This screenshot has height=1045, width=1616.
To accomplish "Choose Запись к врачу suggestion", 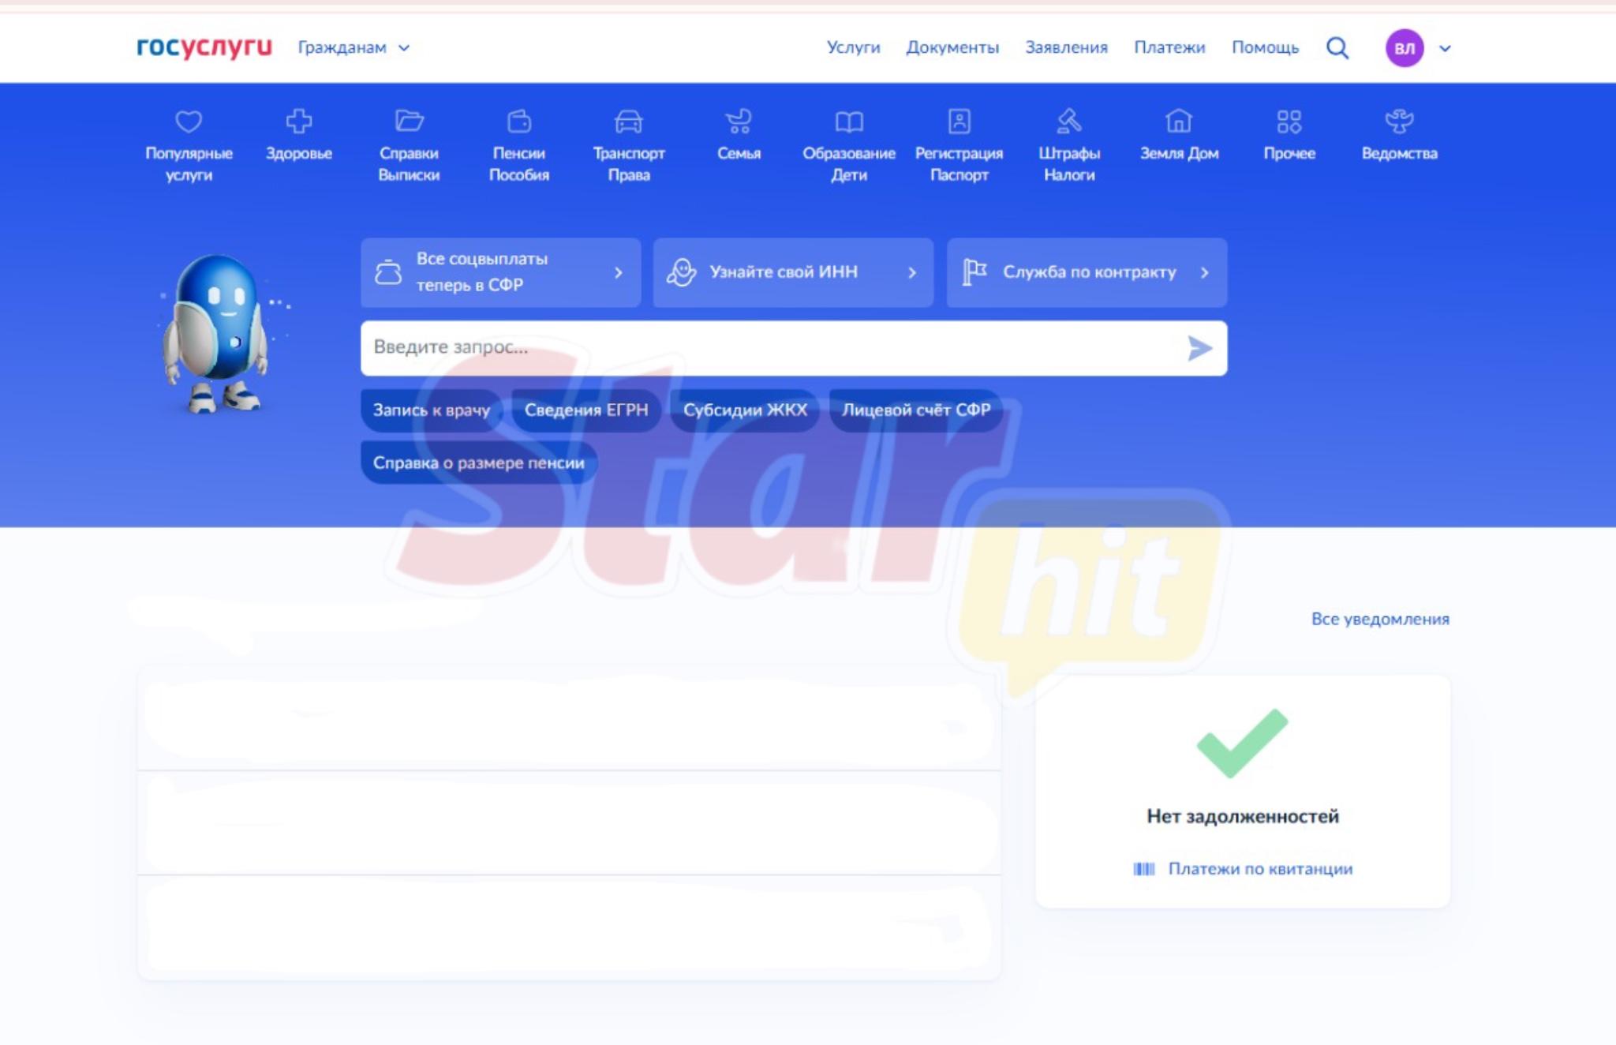I will pos(432,410).
